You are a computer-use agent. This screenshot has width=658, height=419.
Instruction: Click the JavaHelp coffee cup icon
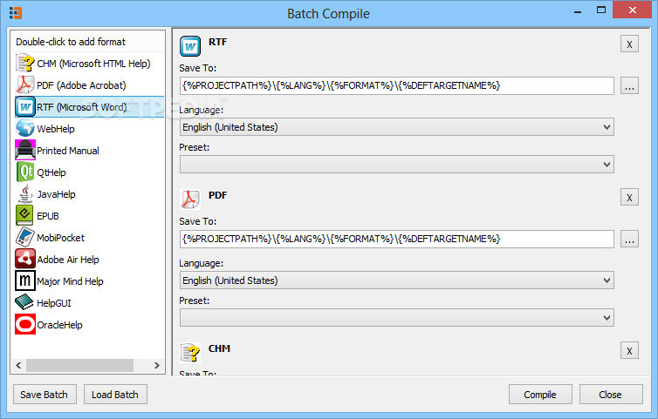point(25,194)
